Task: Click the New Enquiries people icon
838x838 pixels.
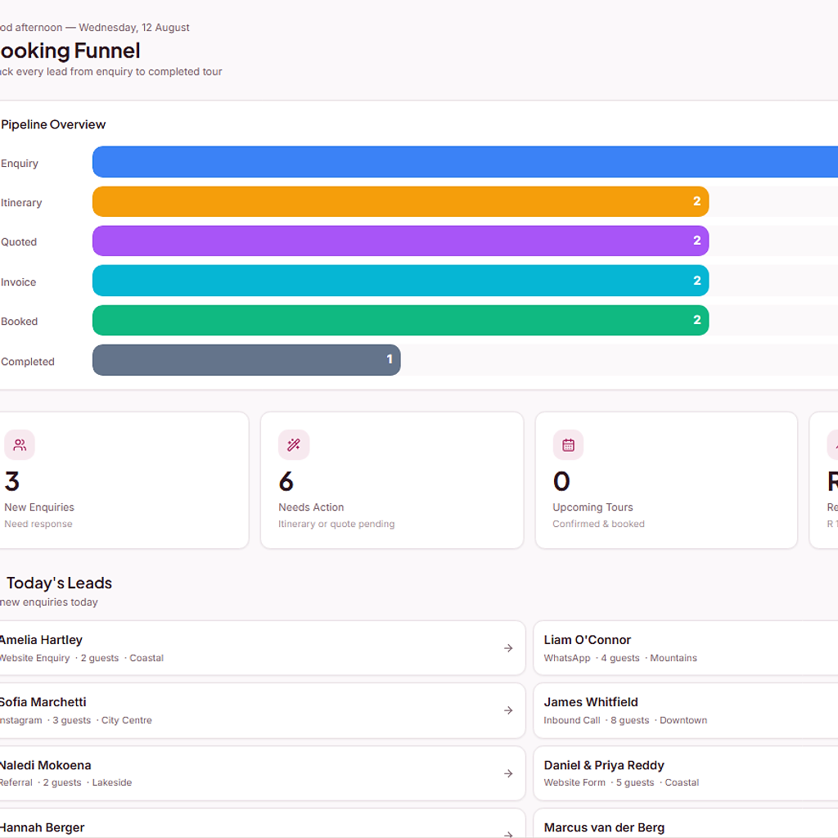Action: coord(20,444)
